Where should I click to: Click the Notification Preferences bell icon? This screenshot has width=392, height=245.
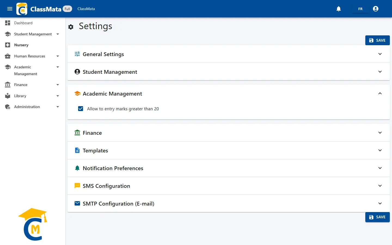[77, 168]
